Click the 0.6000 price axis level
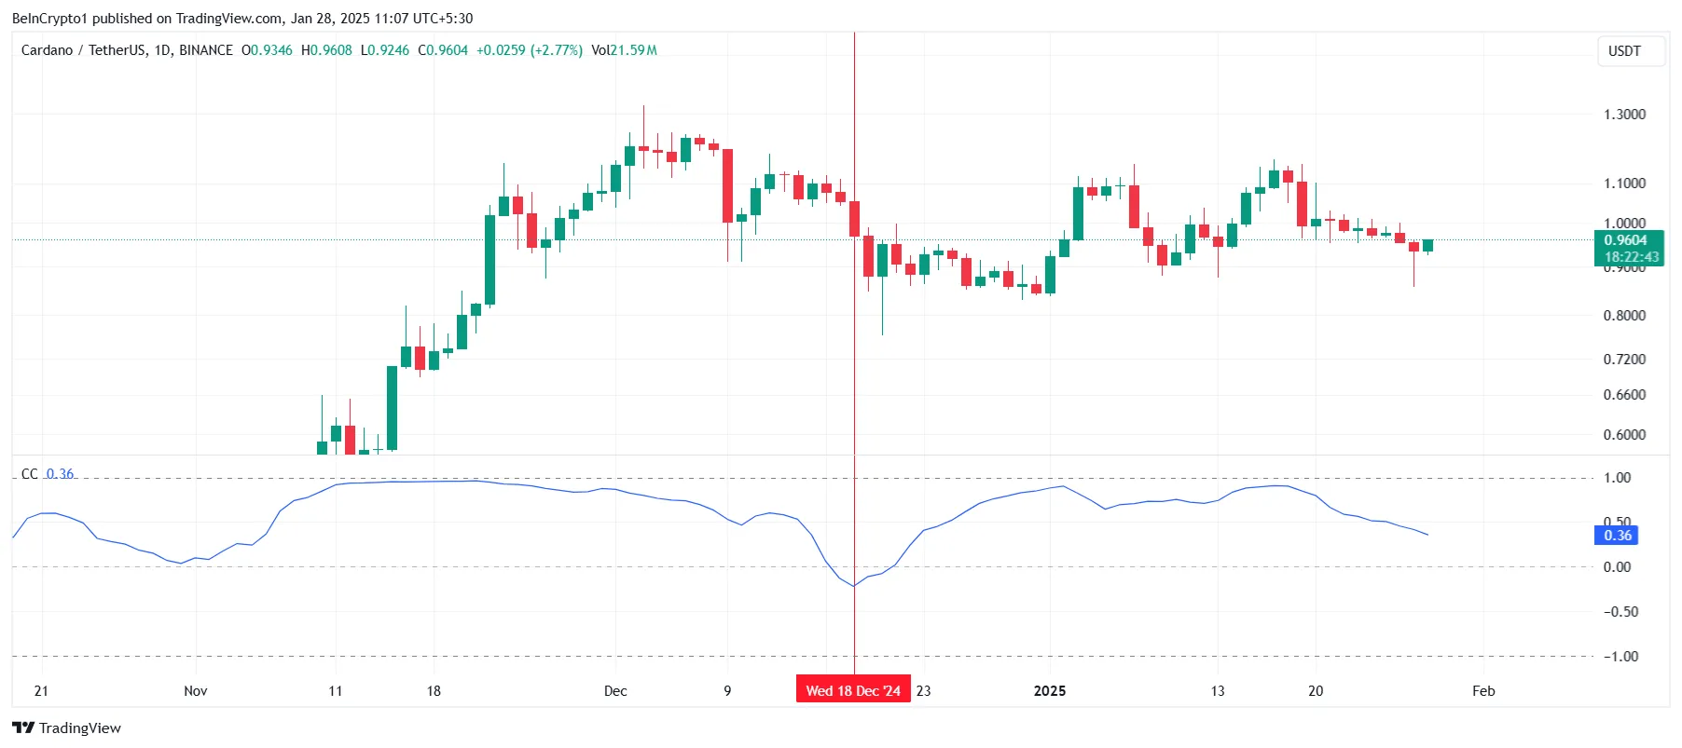 (1624, 435)
